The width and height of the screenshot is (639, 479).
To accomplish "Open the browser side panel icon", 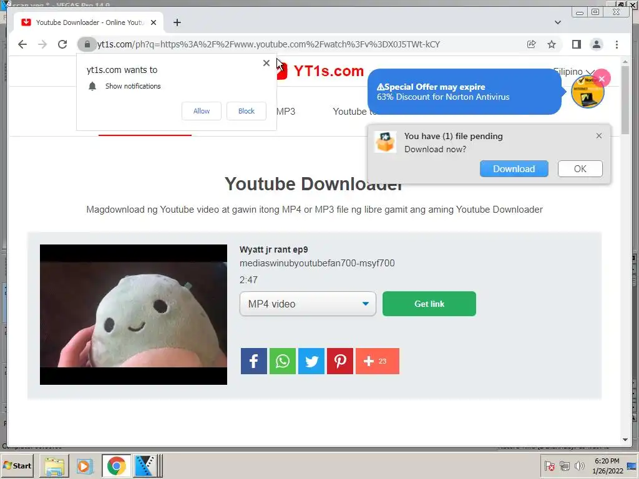I will click(576, 44).
